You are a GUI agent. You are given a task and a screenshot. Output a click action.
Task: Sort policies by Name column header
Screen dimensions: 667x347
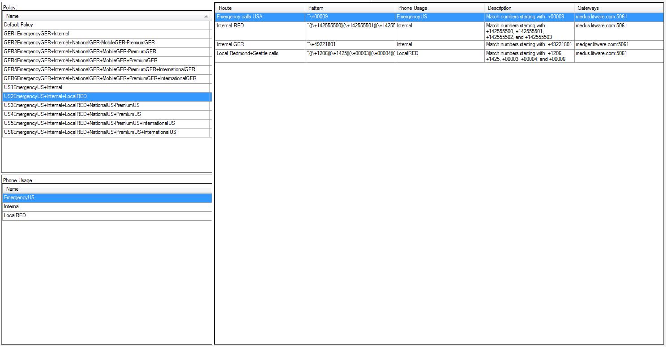[107, 16]
